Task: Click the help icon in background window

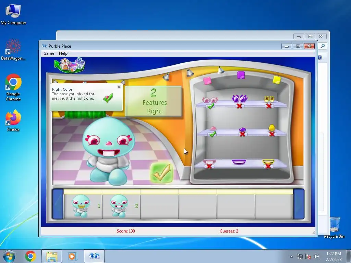Action: [x=320, y=58]
